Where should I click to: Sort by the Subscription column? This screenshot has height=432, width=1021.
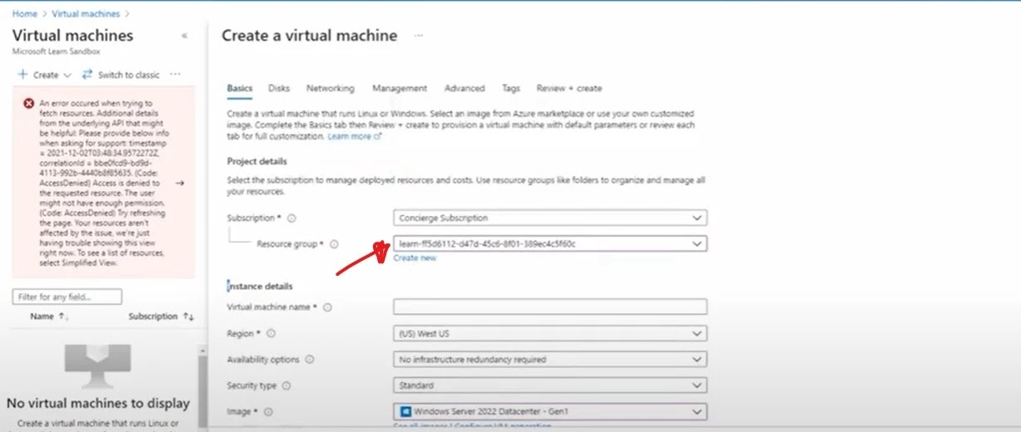coord(160,317)
